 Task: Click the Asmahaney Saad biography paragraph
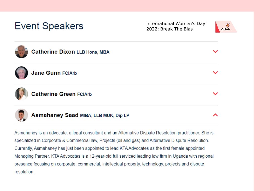[114, 152]
